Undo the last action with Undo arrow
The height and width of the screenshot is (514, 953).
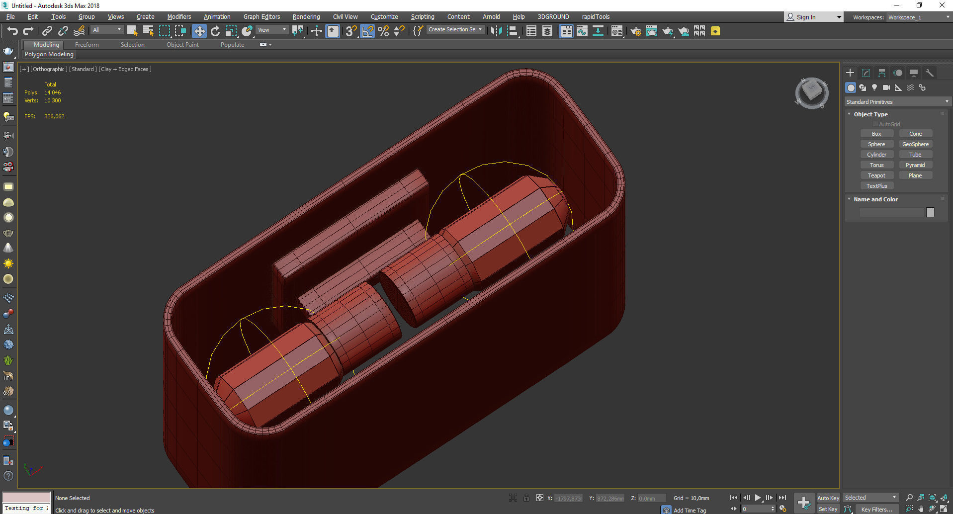coord(12,31)
